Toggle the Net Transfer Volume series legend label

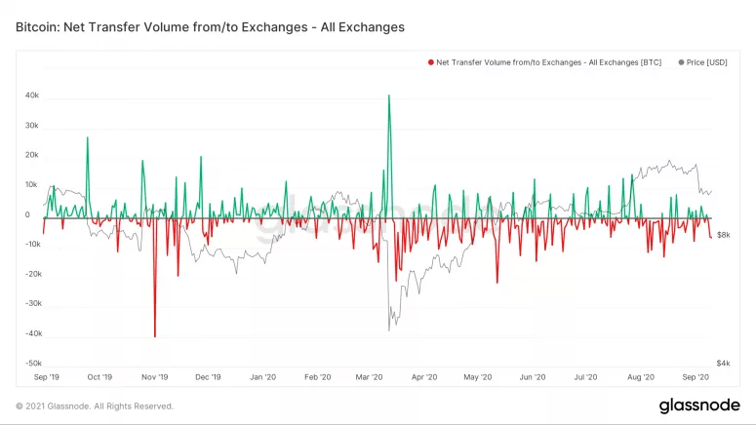(x=548, y=62)
